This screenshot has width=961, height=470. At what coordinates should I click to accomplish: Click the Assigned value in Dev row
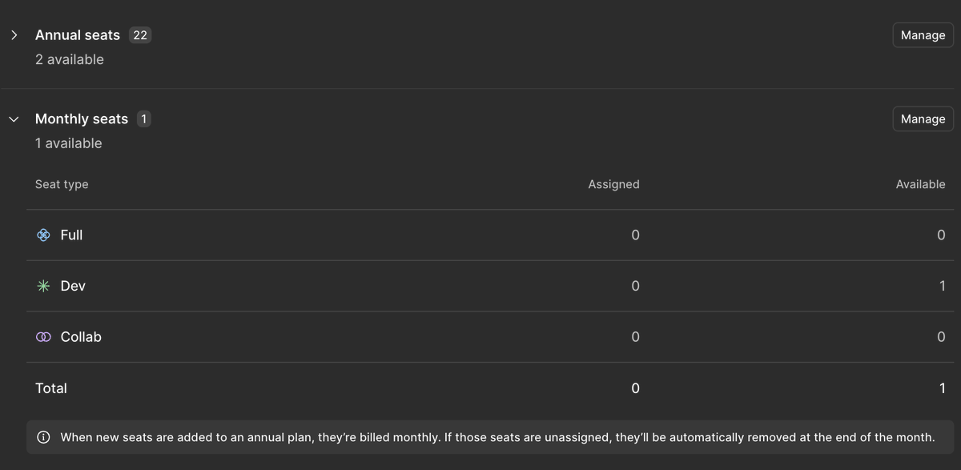[x=635, y=286]
